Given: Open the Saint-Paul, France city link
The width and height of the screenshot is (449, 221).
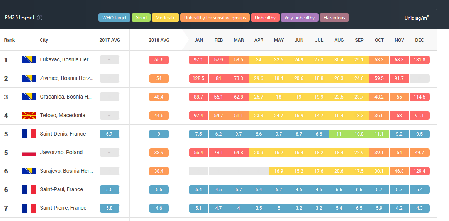Looking at the screenshot, I should click(61, 190).
